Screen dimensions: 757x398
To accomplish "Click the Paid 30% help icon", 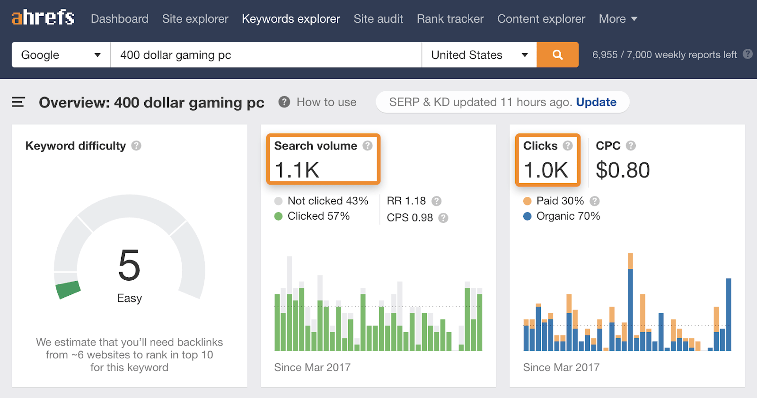I will [x=595, y=201].
